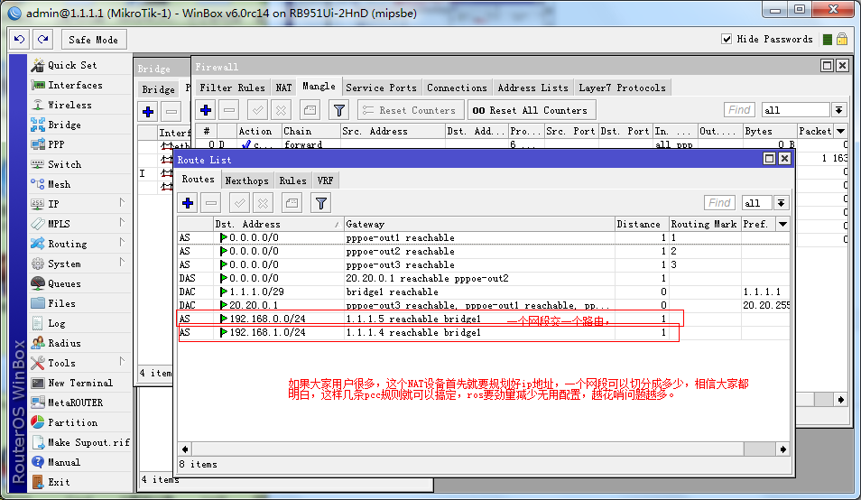861x500 pixels.
Task: Switch to Connections tab in Firewall
Action: pos(457,88)
